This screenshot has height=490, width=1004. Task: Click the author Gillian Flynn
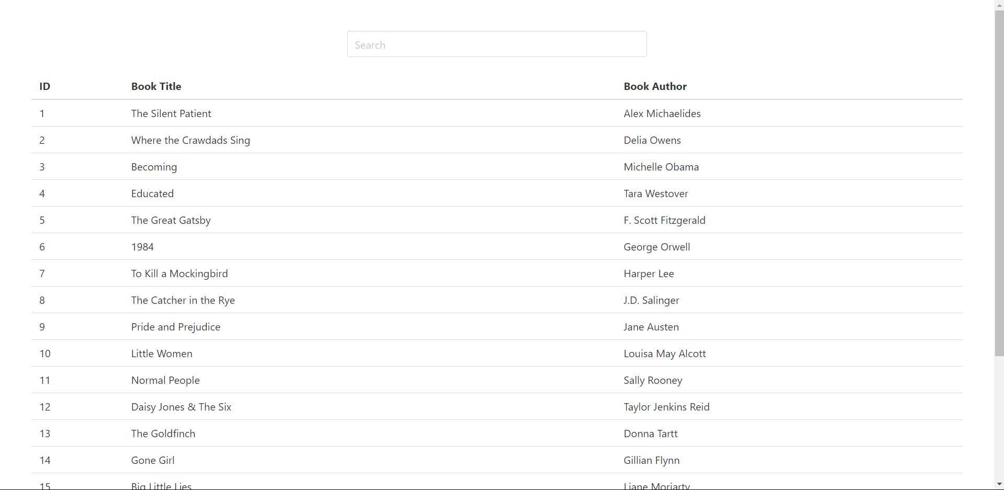click(x=652, y=461)
